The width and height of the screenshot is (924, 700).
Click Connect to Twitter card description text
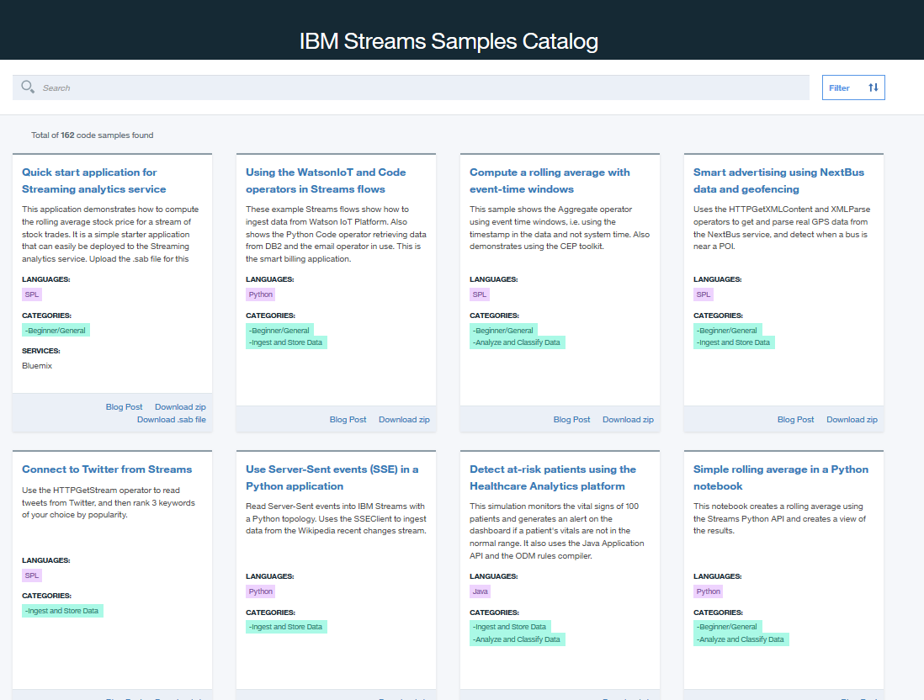[x=109, y=502]
